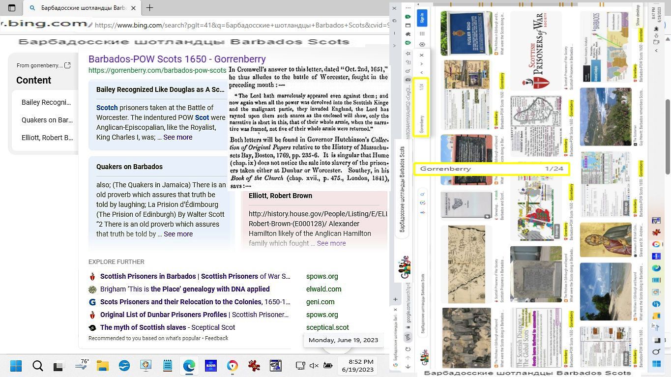The height and width of the screenshot is (377, 671).
Task: Click the Feedback link under Explore Further
Action: coord(216,338)
